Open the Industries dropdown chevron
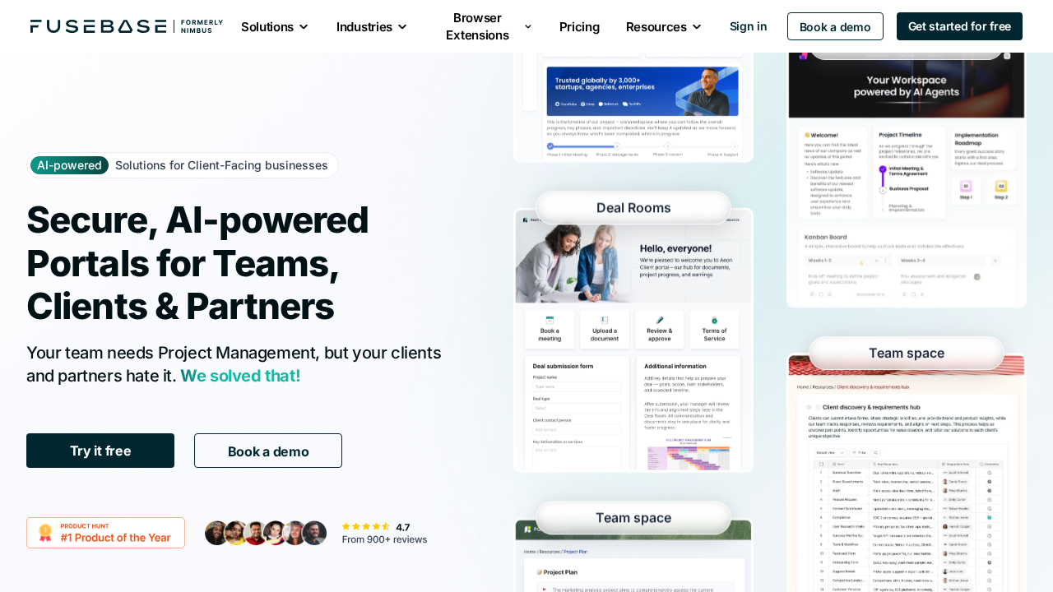The width and height of the screenshot is (1053, 592). tap(402, 26)
